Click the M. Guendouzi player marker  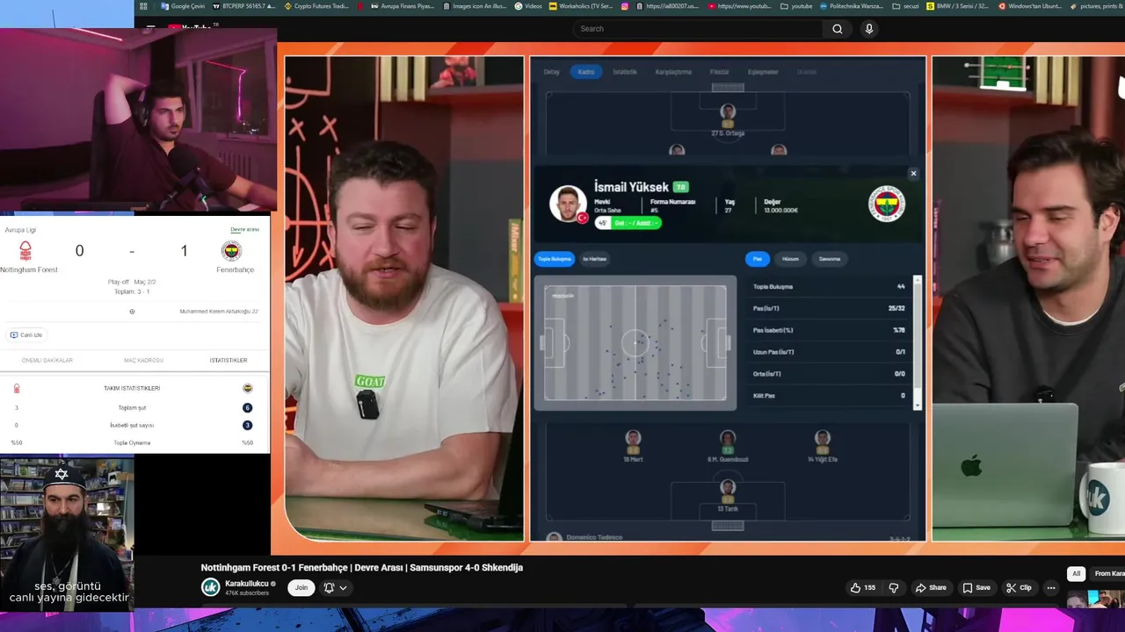pyautogui.click(x=728, y=446)
